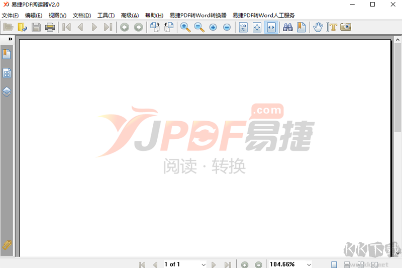The image size is (402, 268).
Task: Click next view arrow in status bar
Action: tap(258, 264)
